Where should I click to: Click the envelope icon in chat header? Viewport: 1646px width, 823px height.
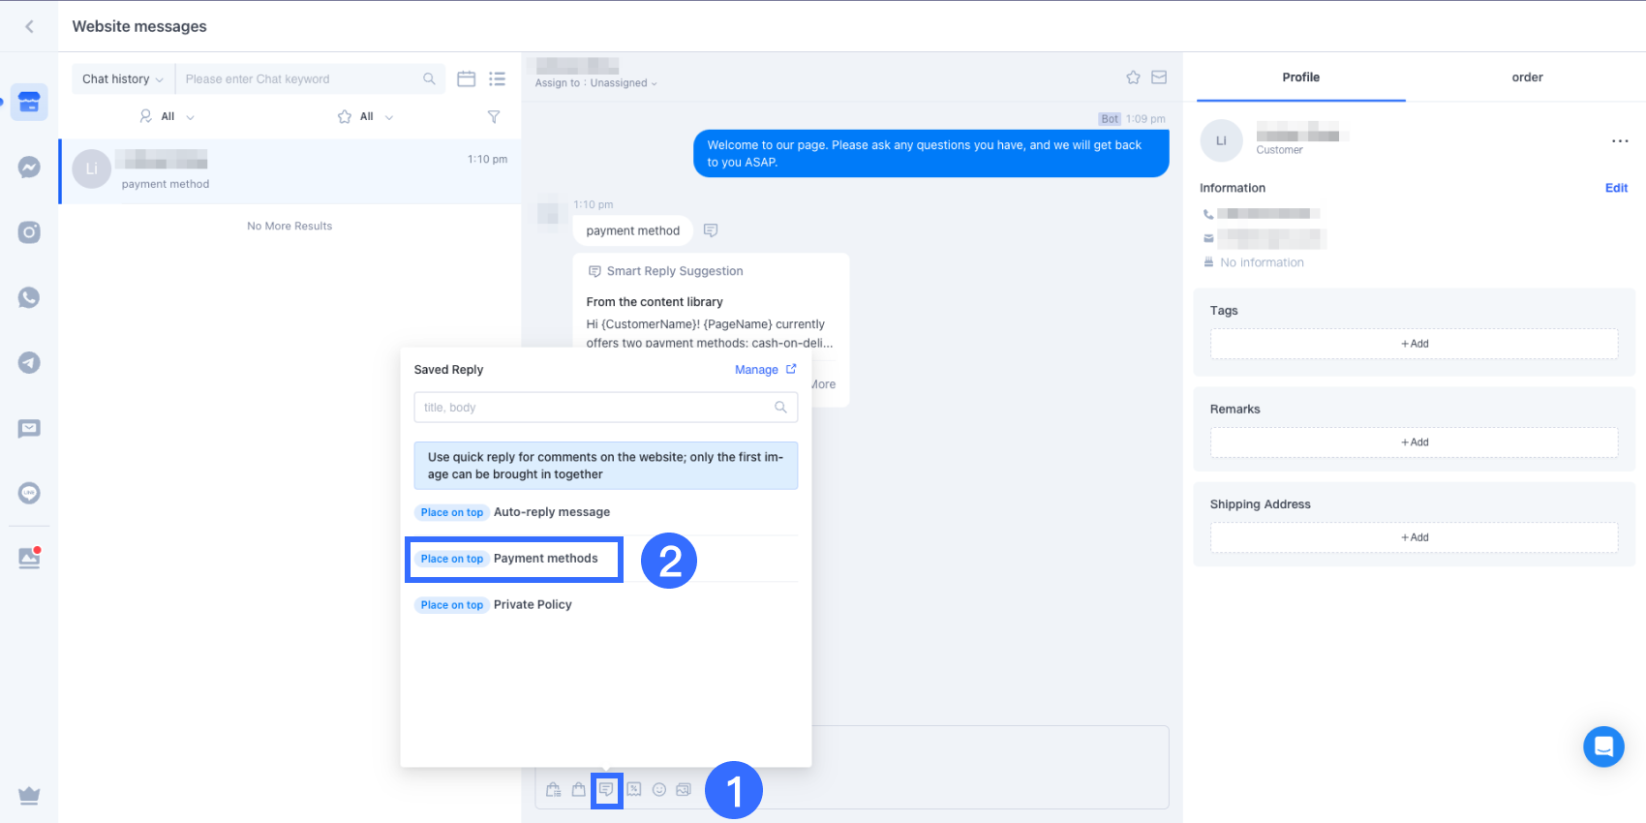click(1159, 77)
